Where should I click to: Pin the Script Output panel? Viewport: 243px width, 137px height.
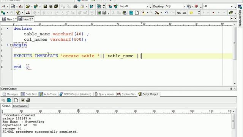(231, 89)
